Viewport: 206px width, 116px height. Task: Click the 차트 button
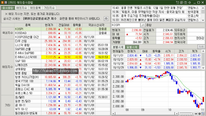[x=201, y=47]
